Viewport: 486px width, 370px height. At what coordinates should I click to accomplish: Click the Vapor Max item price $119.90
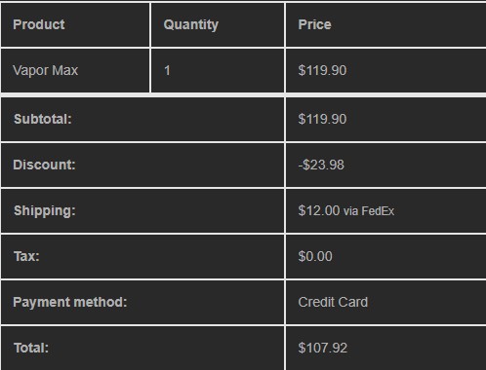coord(322,70)
